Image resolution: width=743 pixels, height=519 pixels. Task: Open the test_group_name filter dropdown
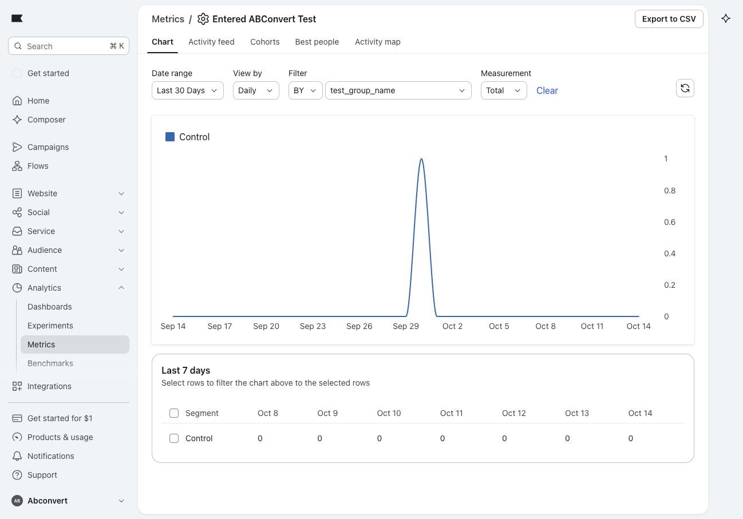[398, 90]
